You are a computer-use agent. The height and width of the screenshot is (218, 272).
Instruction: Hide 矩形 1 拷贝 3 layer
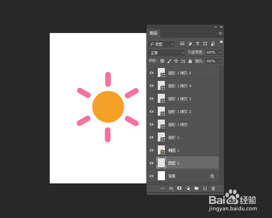click(x=152, y=98)
